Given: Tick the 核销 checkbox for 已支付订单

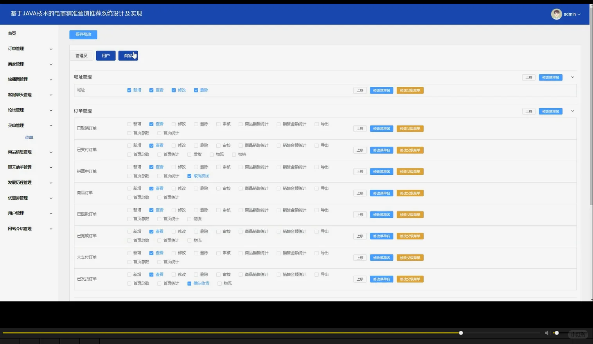Looking at the screenshot, I should pyautogui.click(x=234, y=154).
